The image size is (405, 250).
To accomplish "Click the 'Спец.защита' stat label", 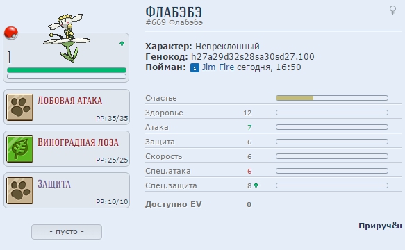I will click(171, 185).
